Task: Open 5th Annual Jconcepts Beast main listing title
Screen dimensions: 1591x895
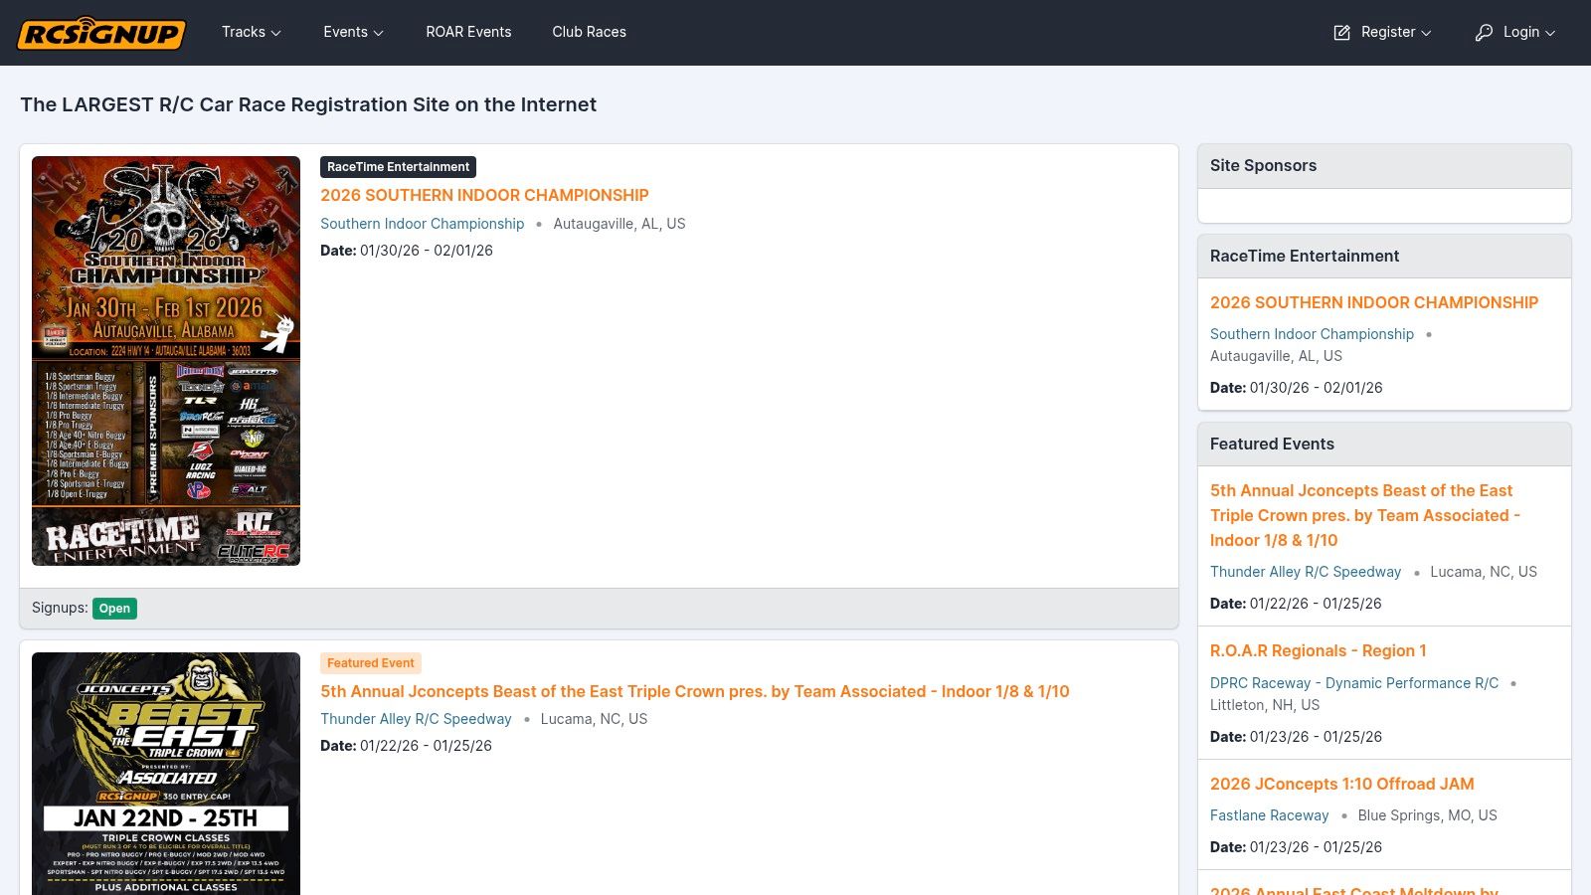Action: point(695,691)
